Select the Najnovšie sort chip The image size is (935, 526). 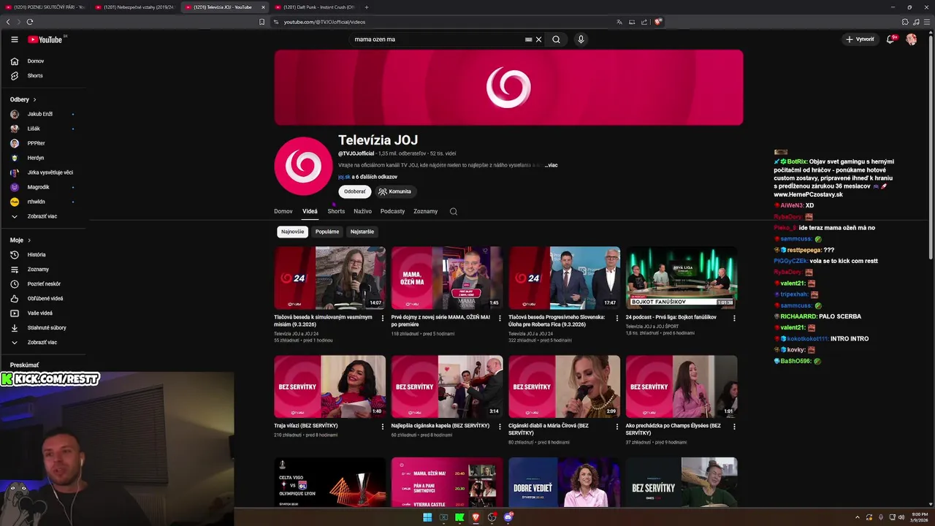[292, 232]
